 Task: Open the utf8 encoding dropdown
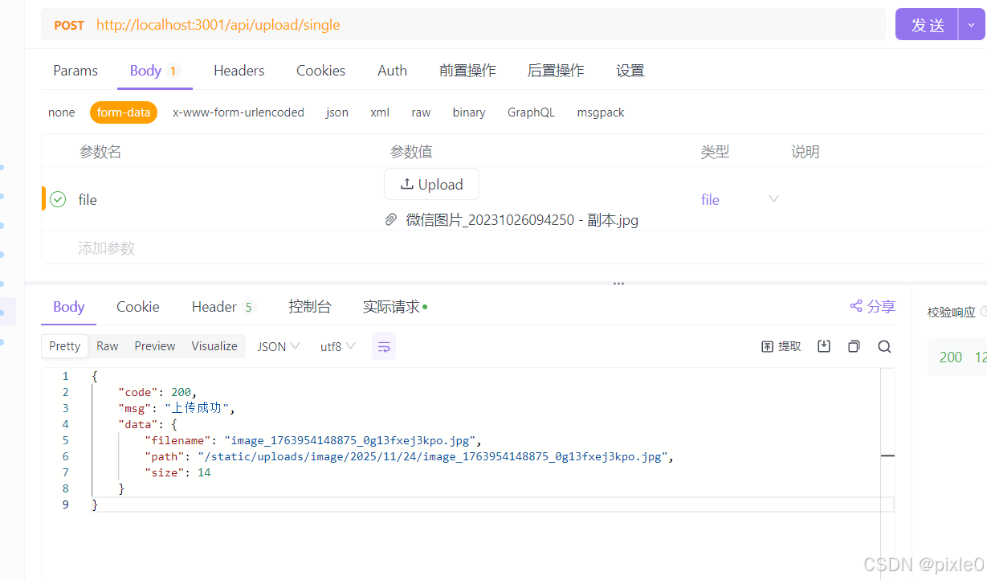point(337,346)
